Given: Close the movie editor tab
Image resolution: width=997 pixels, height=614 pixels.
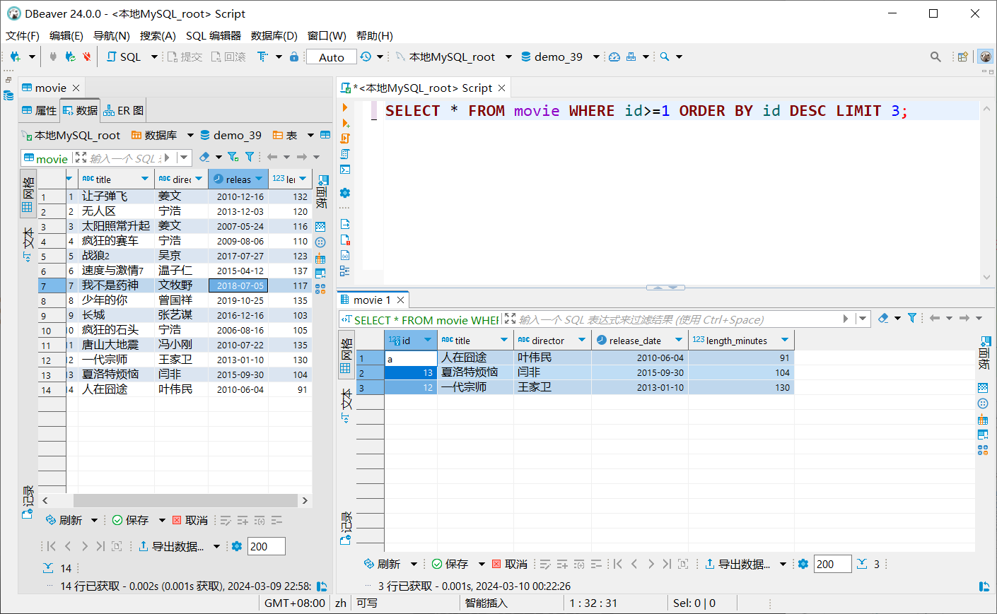Looking at the screenshot, I should tap(76, 88).
